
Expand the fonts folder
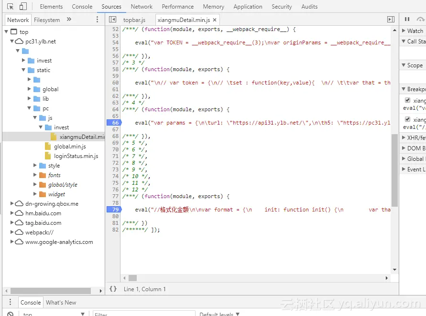point(35,175)
